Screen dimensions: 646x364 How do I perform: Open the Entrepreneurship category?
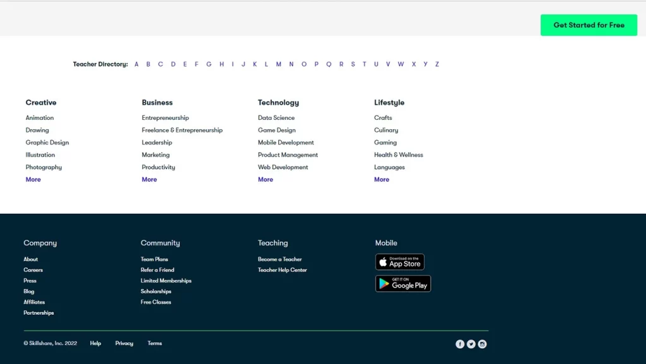tap(165, 118)
